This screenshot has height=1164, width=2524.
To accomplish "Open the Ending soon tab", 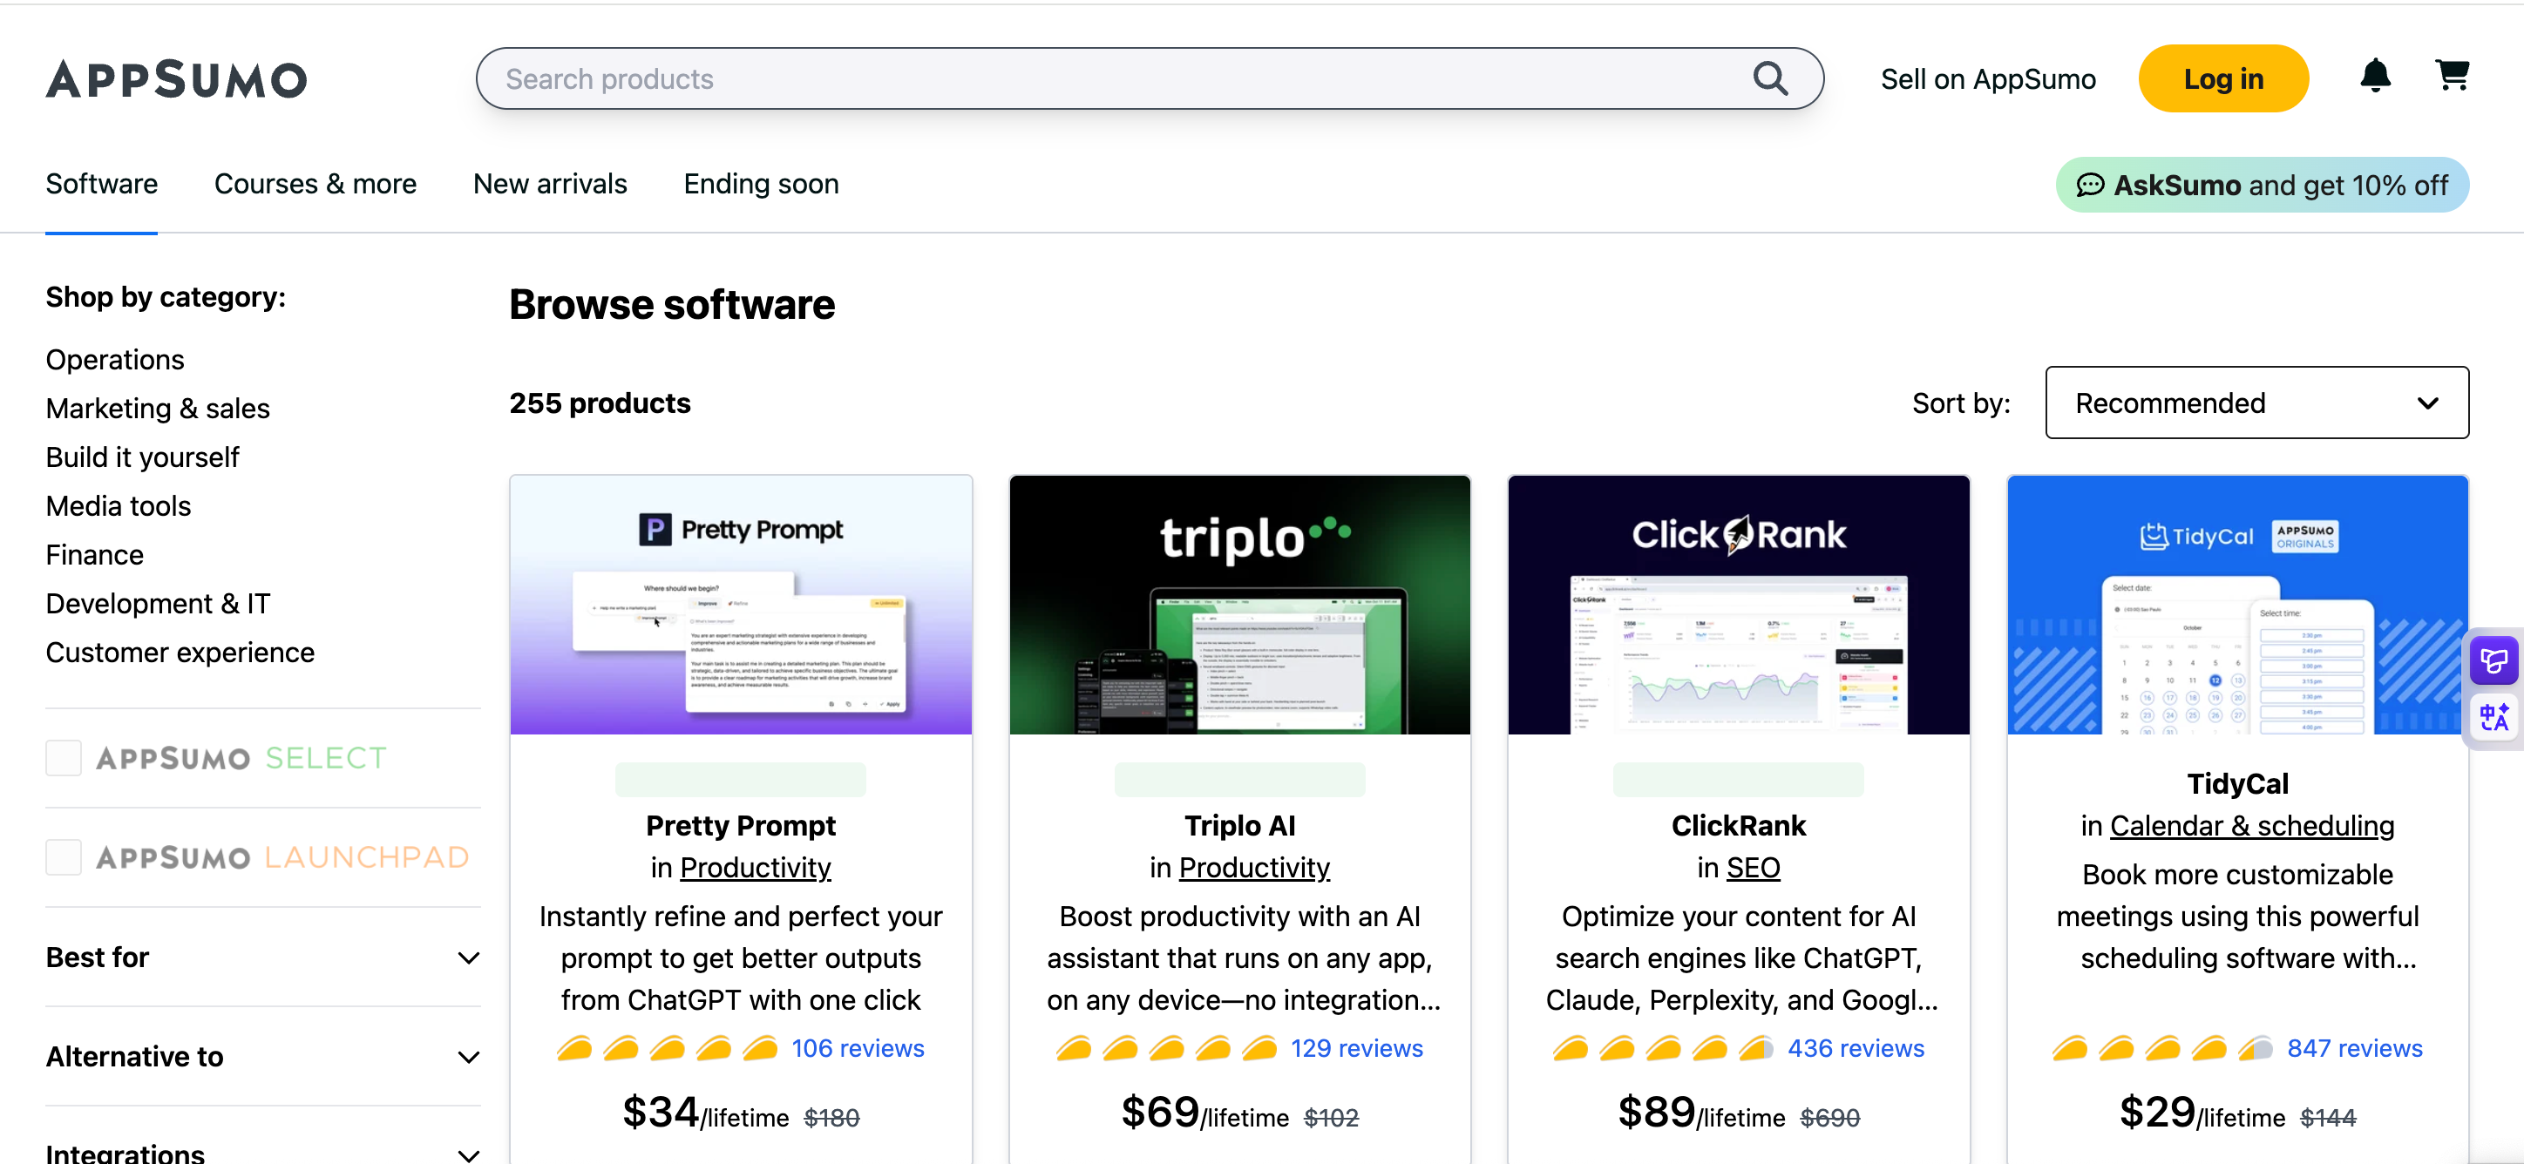I will pyautogui.click(x=762, y=184).
